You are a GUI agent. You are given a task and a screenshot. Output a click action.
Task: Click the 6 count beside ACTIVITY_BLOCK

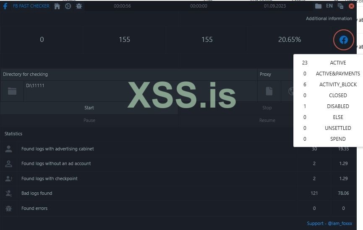pyautogui.click(x=305, y=84)
